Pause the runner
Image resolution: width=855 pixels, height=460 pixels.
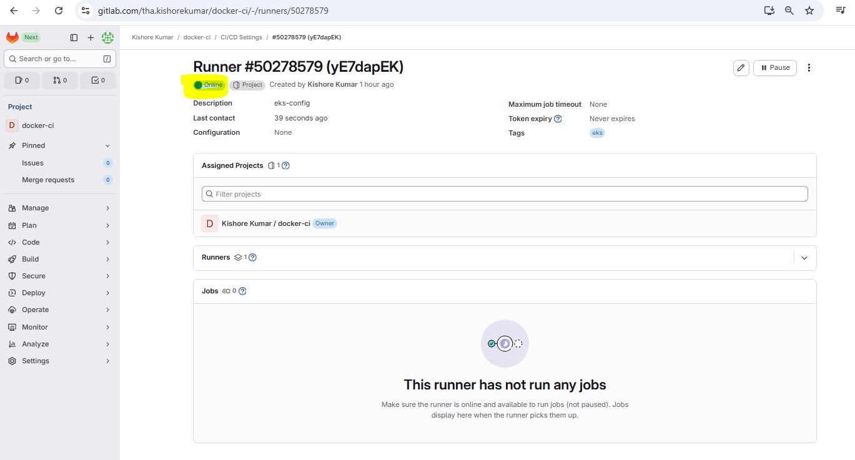[775, 67]
